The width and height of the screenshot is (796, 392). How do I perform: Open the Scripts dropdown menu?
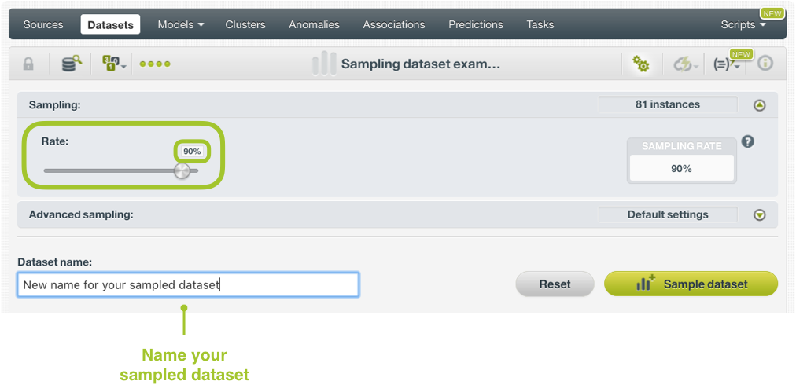click(743, 24)
